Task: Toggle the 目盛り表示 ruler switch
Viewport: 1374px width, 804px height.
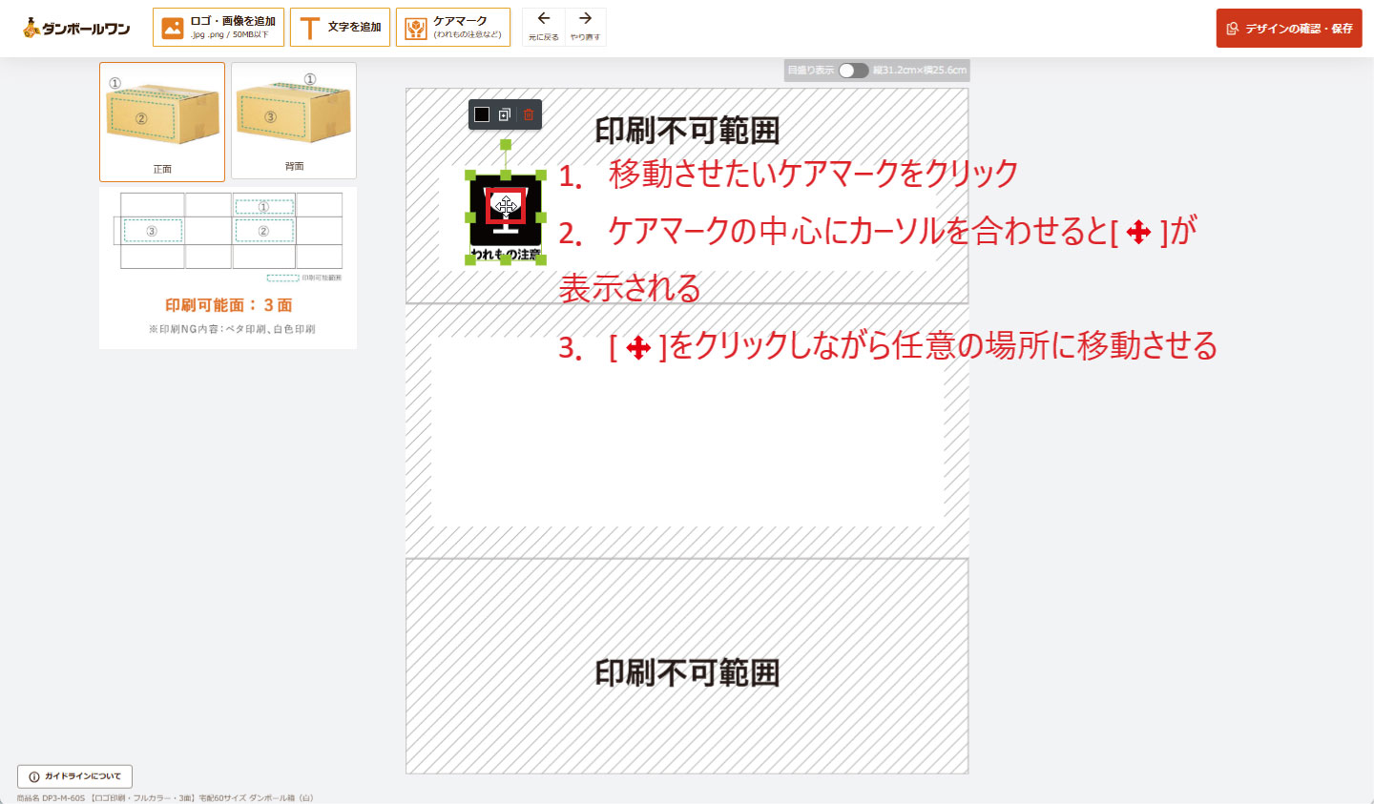Action: coord(853,71)
